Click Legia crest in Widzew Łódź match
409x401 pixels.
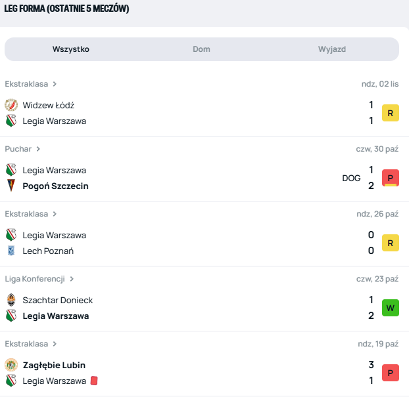(x=11, y=121)
